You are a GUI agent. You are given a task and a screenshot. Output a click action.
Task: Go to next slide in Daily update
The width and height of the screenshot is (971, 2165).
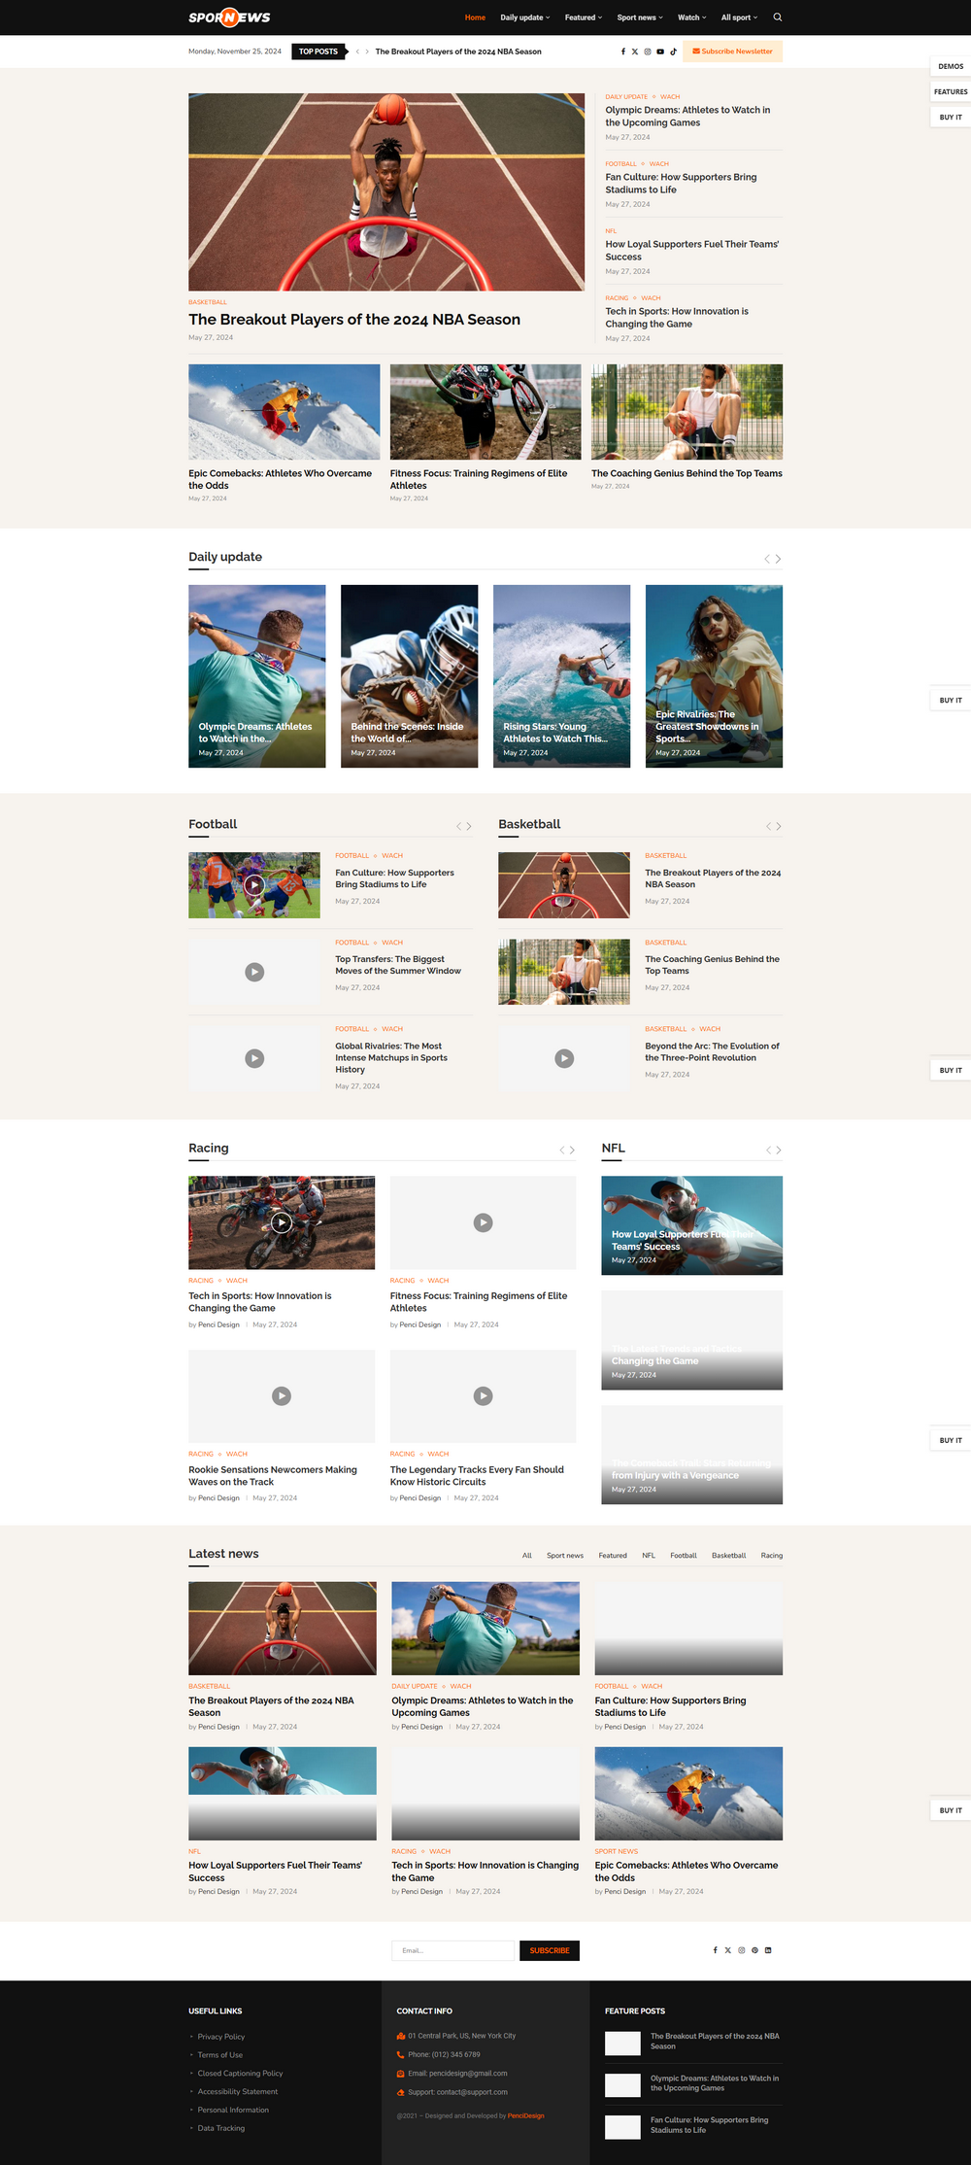coord(778,559)
